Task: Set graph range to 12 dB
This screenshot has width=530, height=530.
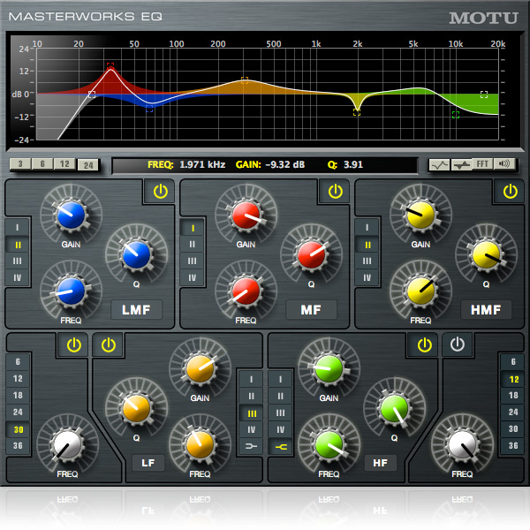Action: (x=64, y=164)
